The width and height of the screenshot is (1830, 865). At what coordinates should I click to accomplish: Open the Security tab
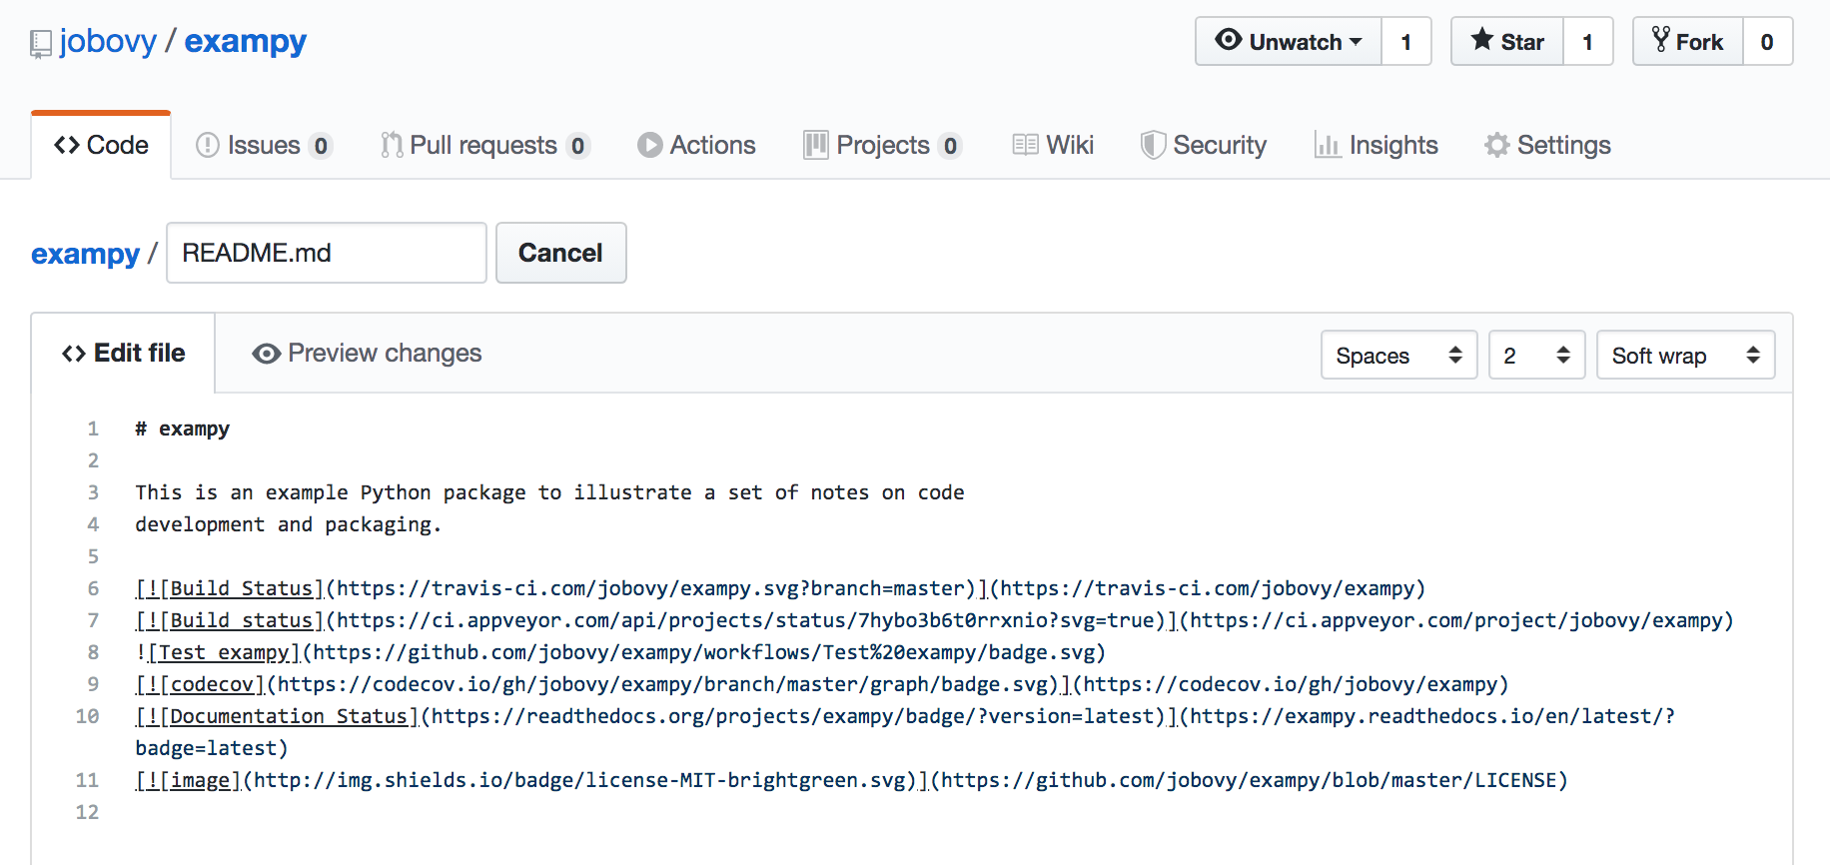pyautogui.click(x=1204, y=146)
